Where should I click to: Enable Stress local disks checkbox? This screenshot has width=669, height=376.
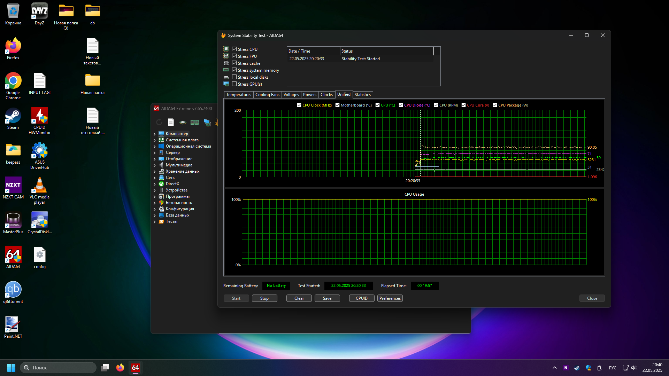pyautogui.click(x=234, y=77)
